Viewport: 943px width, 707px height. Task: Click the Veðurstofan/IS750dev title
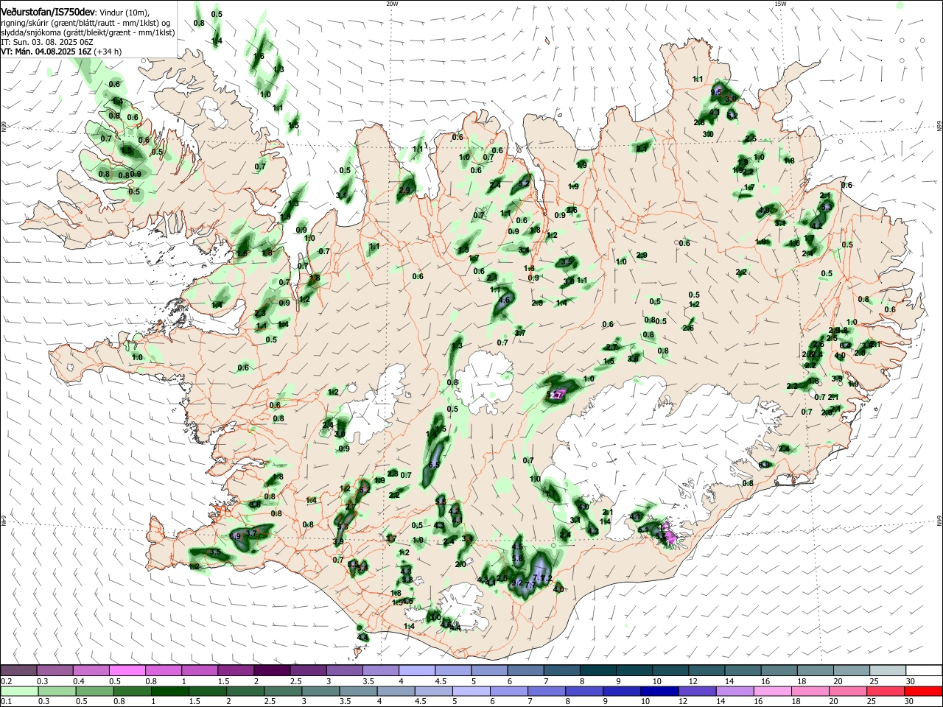(x=48, y=12)
